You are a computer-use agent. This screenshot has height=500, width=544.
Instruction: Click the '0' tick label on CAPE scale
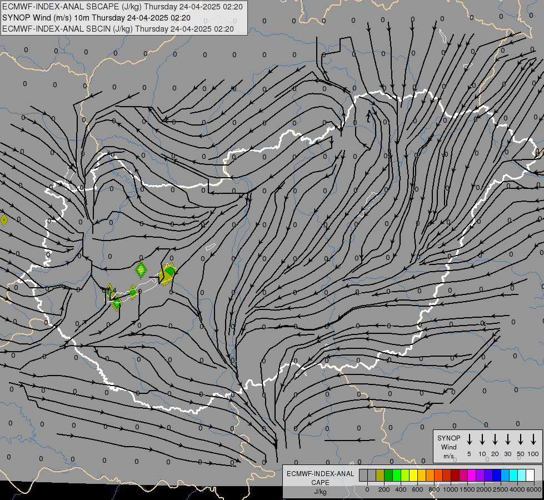pos(367,489)
